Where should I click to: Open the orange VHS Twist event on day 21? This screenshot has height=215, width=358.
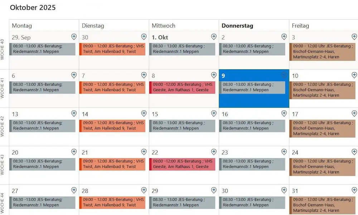[x=112, y=164]
